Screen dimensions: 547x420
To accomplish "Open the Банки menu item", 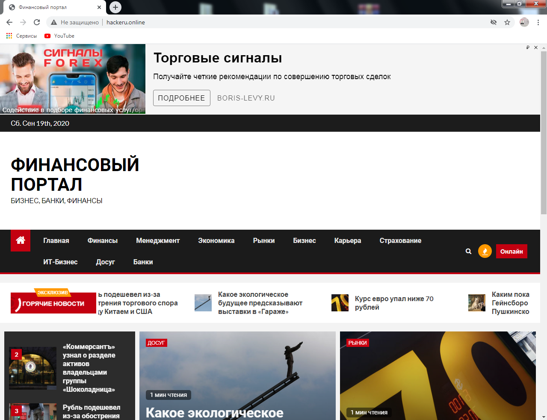I will (x=143, y=262).
